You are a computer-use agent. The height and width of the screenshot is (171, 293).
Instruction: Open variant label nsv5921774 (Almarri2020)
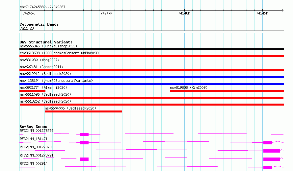(43, 87)
